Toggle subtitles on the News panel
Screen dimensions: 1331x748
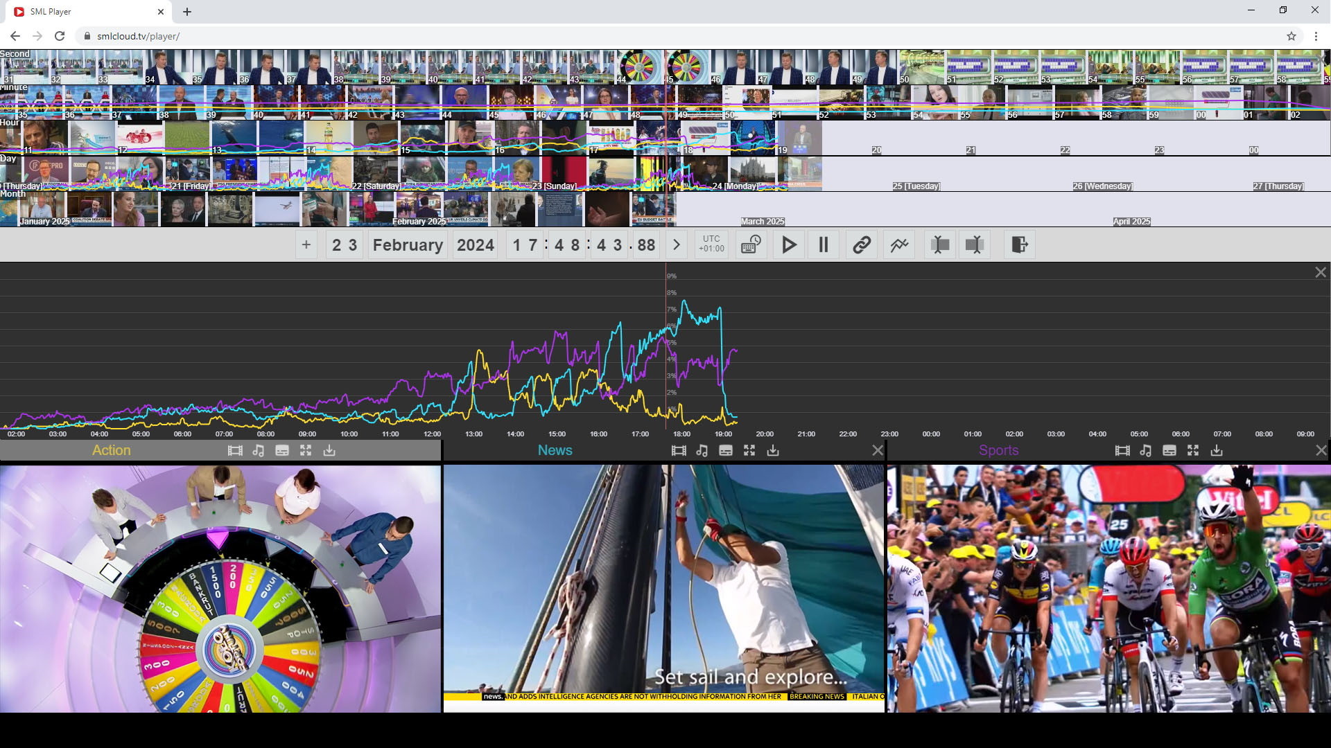[x=726, y=451]
